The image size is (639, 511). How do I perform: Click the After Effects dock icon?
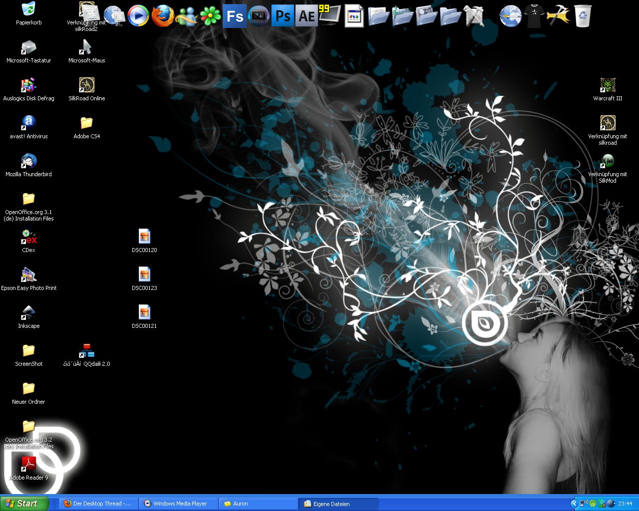click(306, 16)
